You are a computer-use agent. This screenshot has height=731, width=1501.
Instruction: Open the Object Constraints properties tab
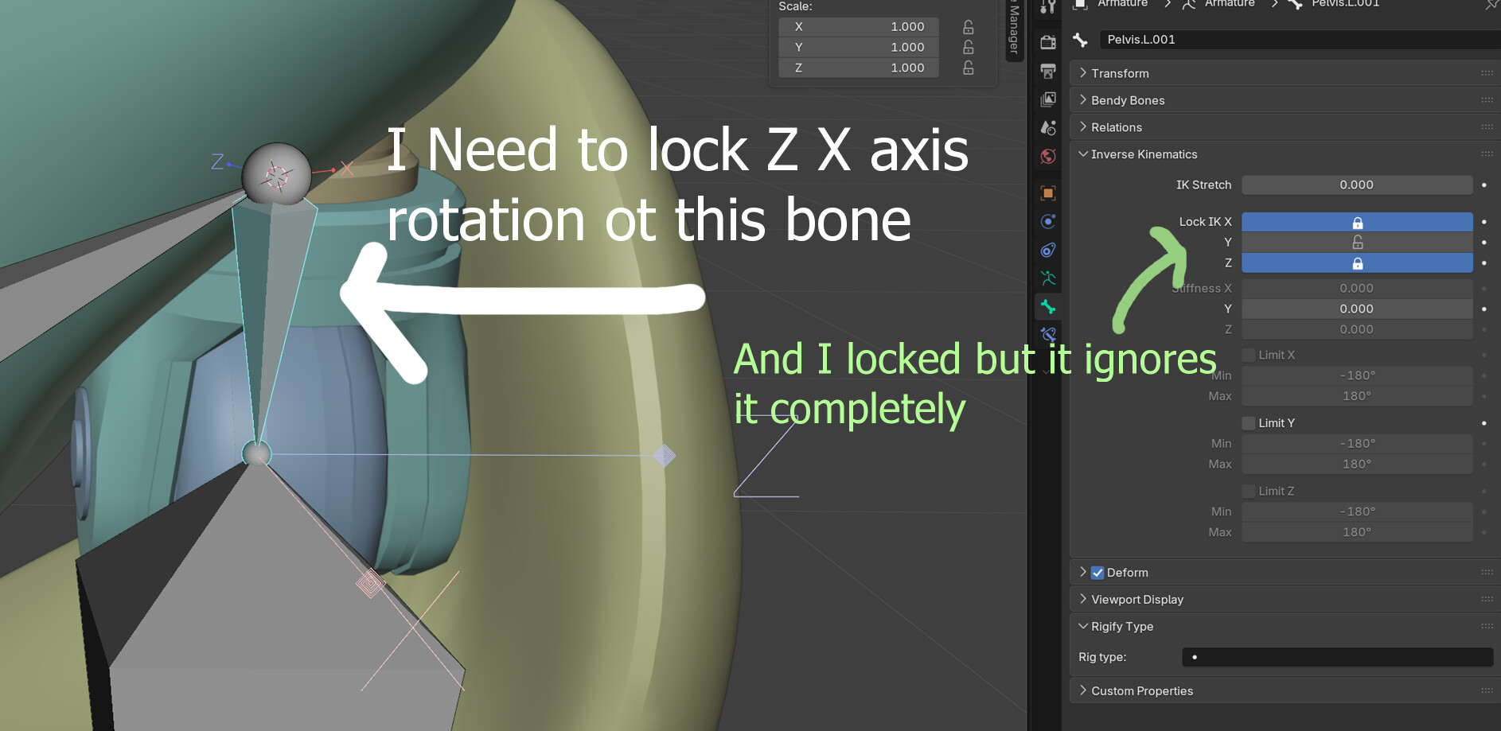point(1048,251)
